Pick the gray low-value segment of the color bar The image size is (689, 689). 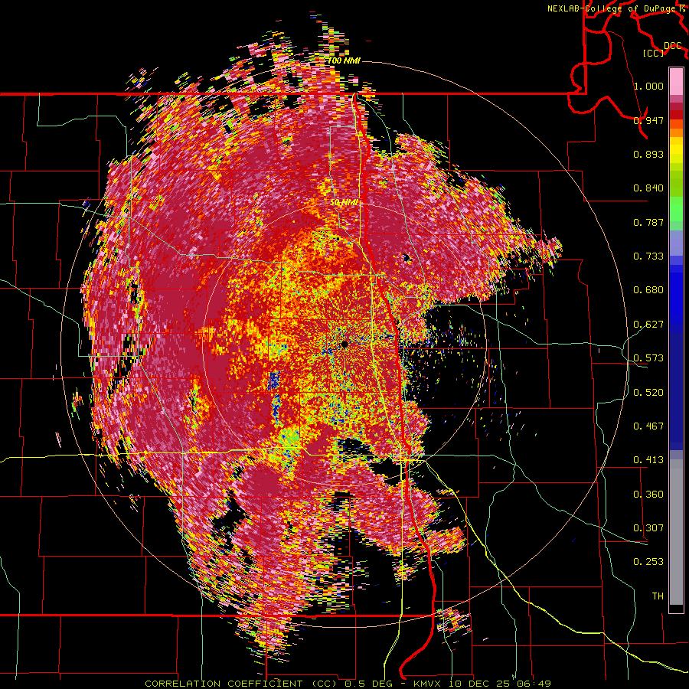point(676,532)
